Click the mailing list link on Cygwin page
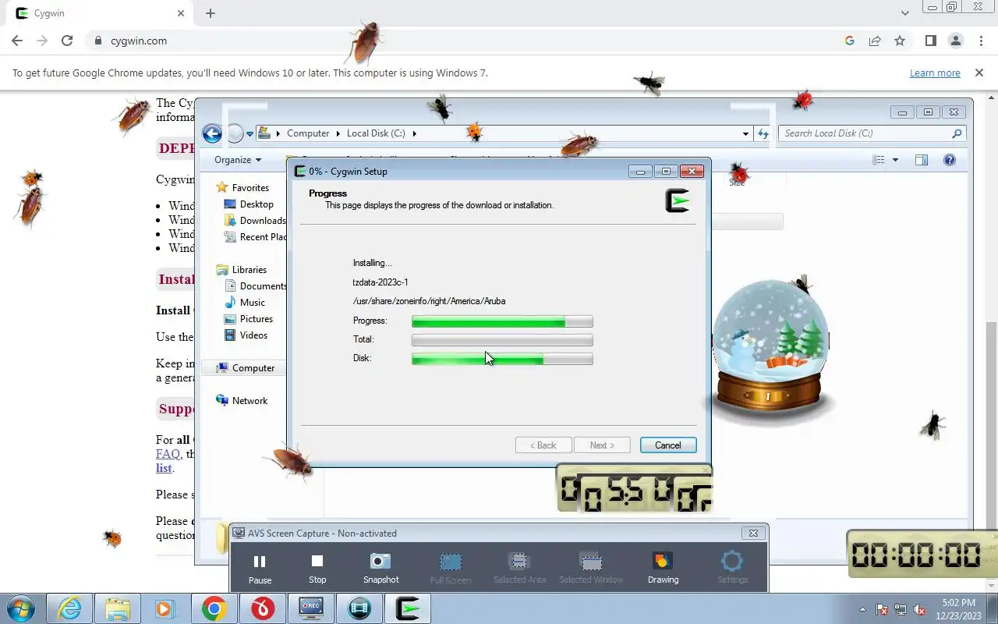This screenshot has height=624, width=998. tap(164, 468)
